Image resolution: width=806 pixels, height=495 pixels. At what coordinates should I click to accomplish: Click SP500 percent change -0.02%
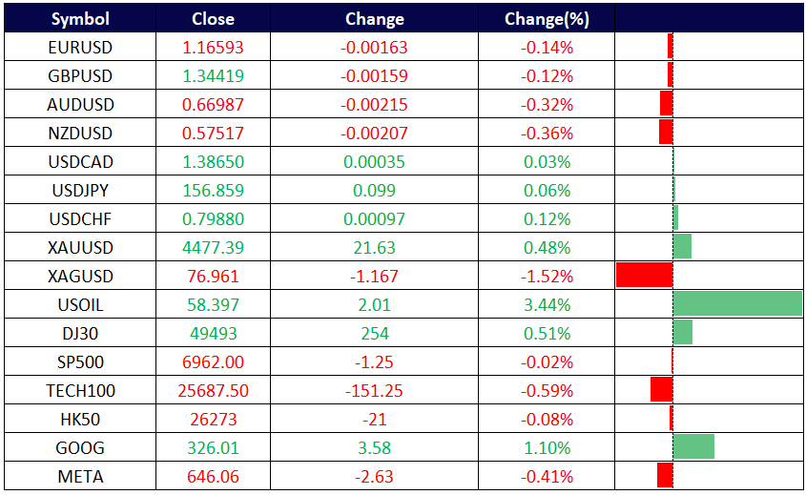[x=548, y=362]
